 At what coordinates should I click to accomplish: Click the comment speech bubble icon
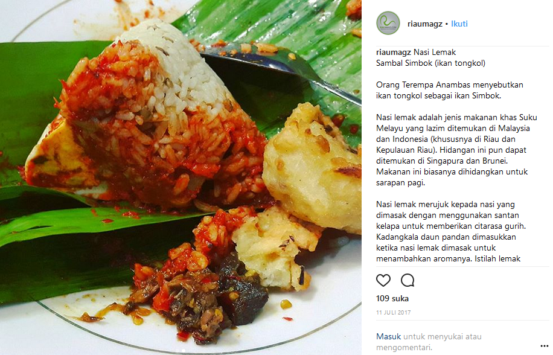(x=408, y=280)
